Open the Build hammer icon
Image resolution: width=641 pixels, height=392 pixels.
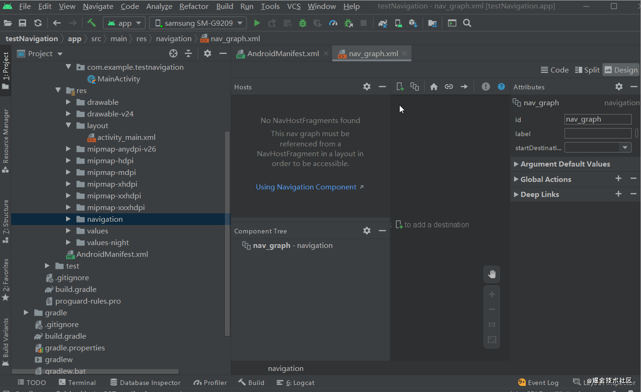coord(91,23)
